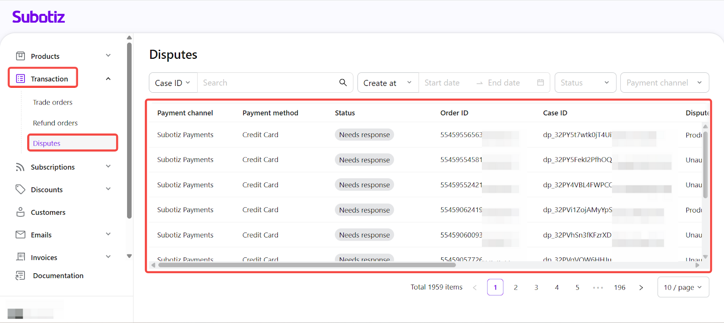Go to page 2 of disputes
The height and width of the screenshot is (323, 724).
(x=515, y=287)
